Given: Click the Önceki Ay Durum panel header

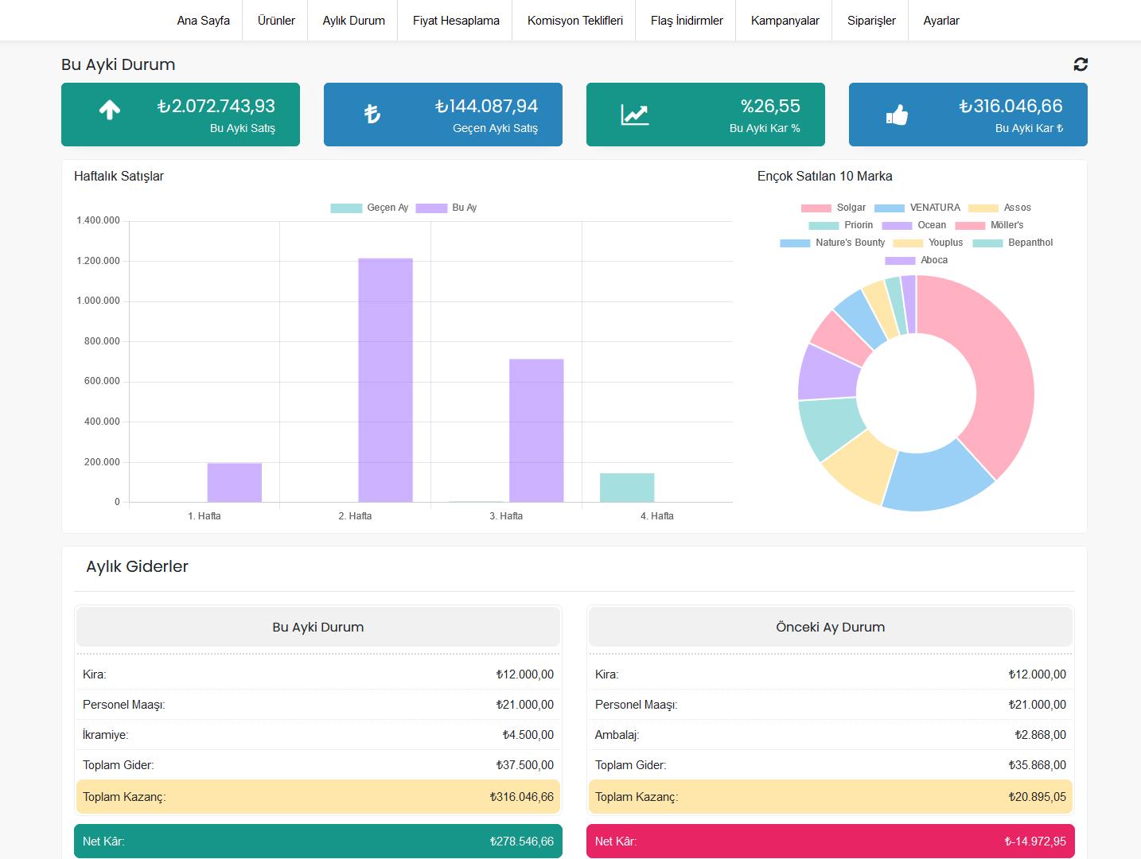Looking at the screenshot, I should pyautogui.click(x=830, y=627).
